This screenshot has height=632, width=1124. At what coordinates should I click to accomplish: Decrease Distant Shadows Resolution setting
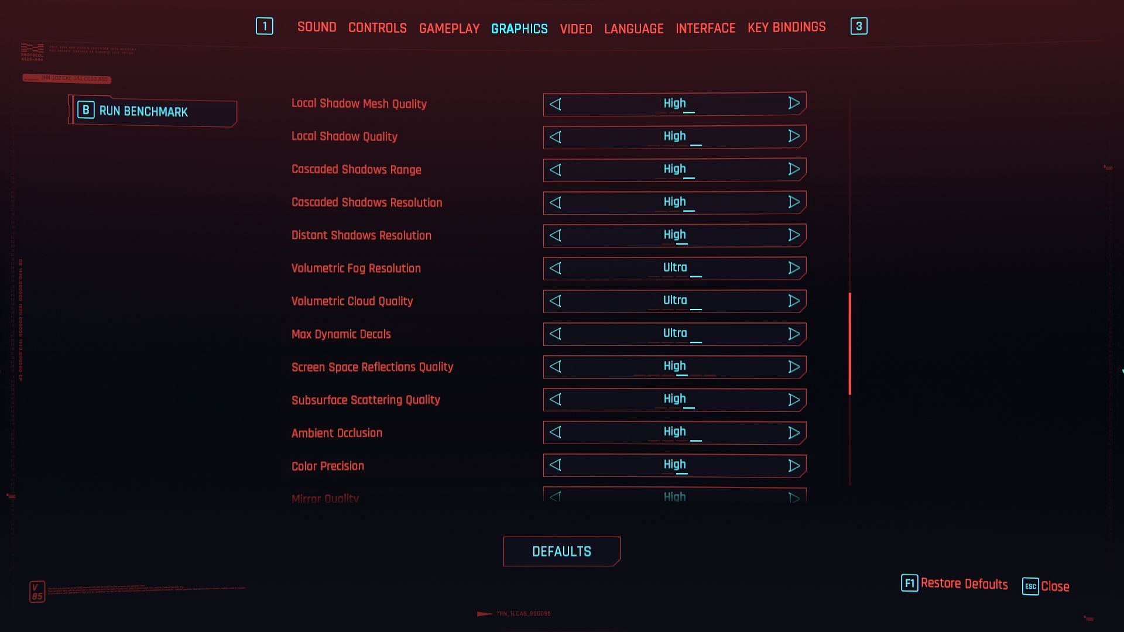pos(556,235)
